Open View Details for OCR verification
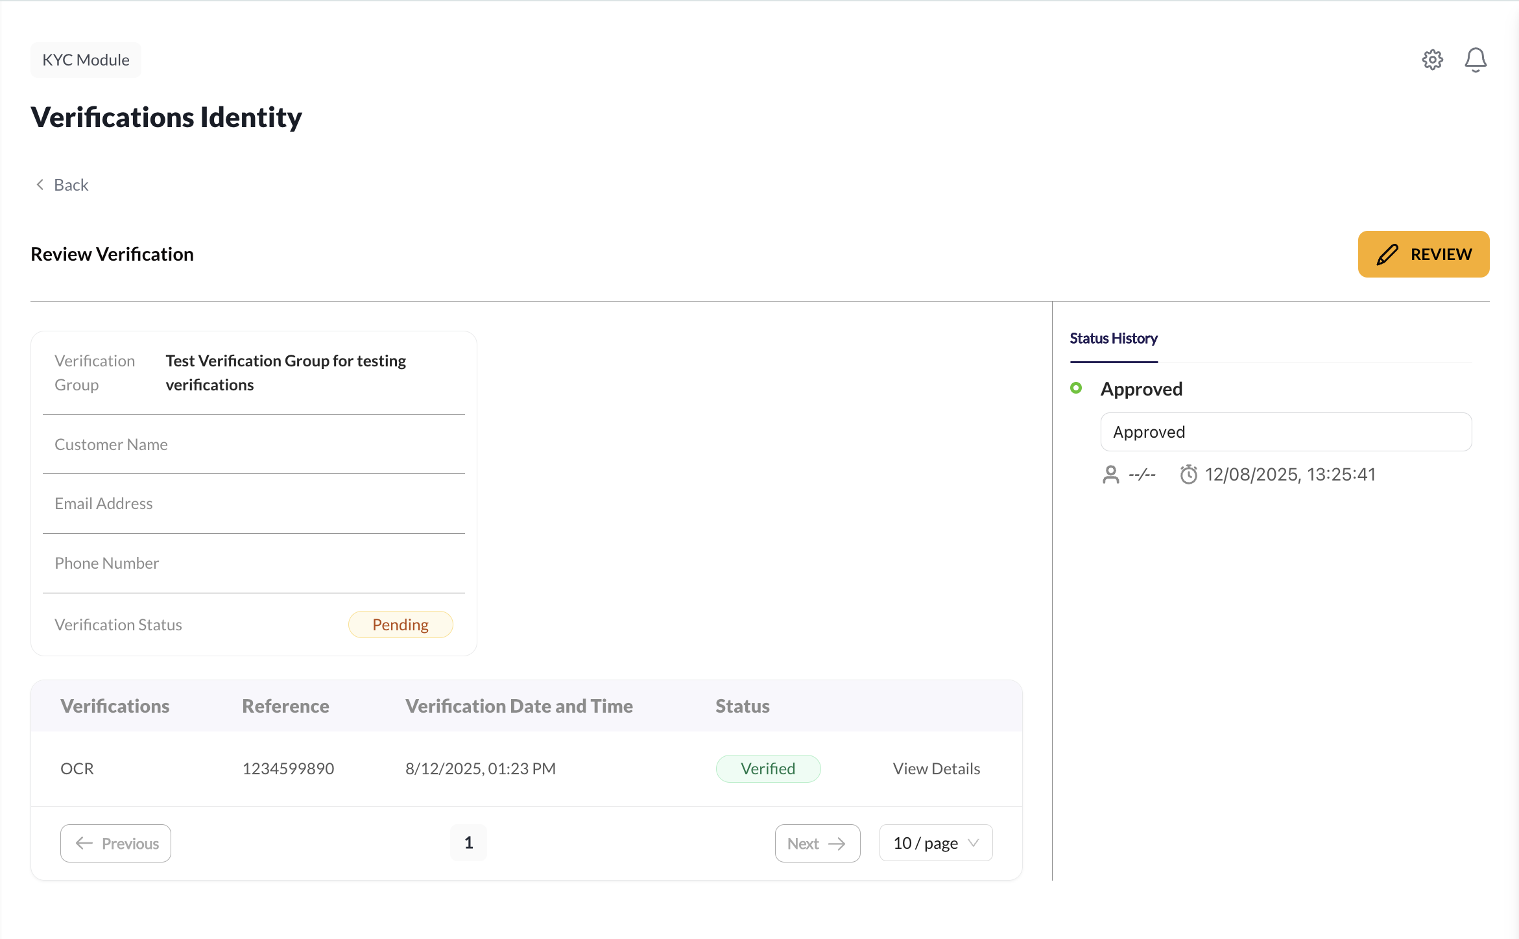 point(936,768)
